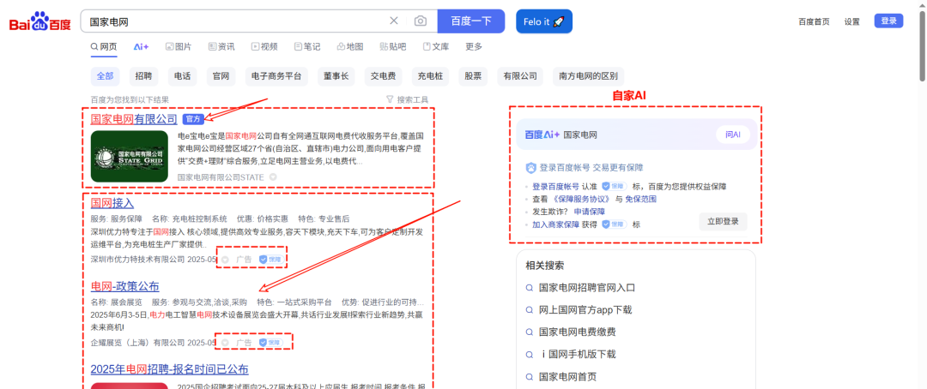Open 百度首页 link

(x=814, y=21)
